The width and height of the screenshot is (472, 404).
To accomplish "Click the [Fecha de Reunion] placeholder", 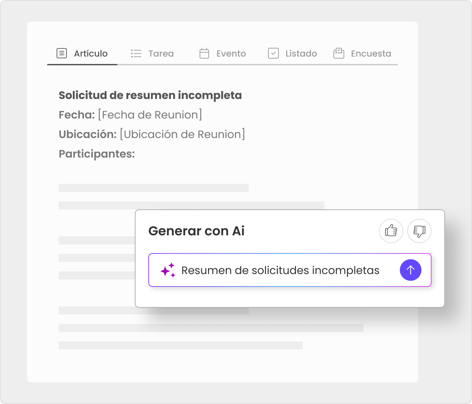I will point(150,115).
